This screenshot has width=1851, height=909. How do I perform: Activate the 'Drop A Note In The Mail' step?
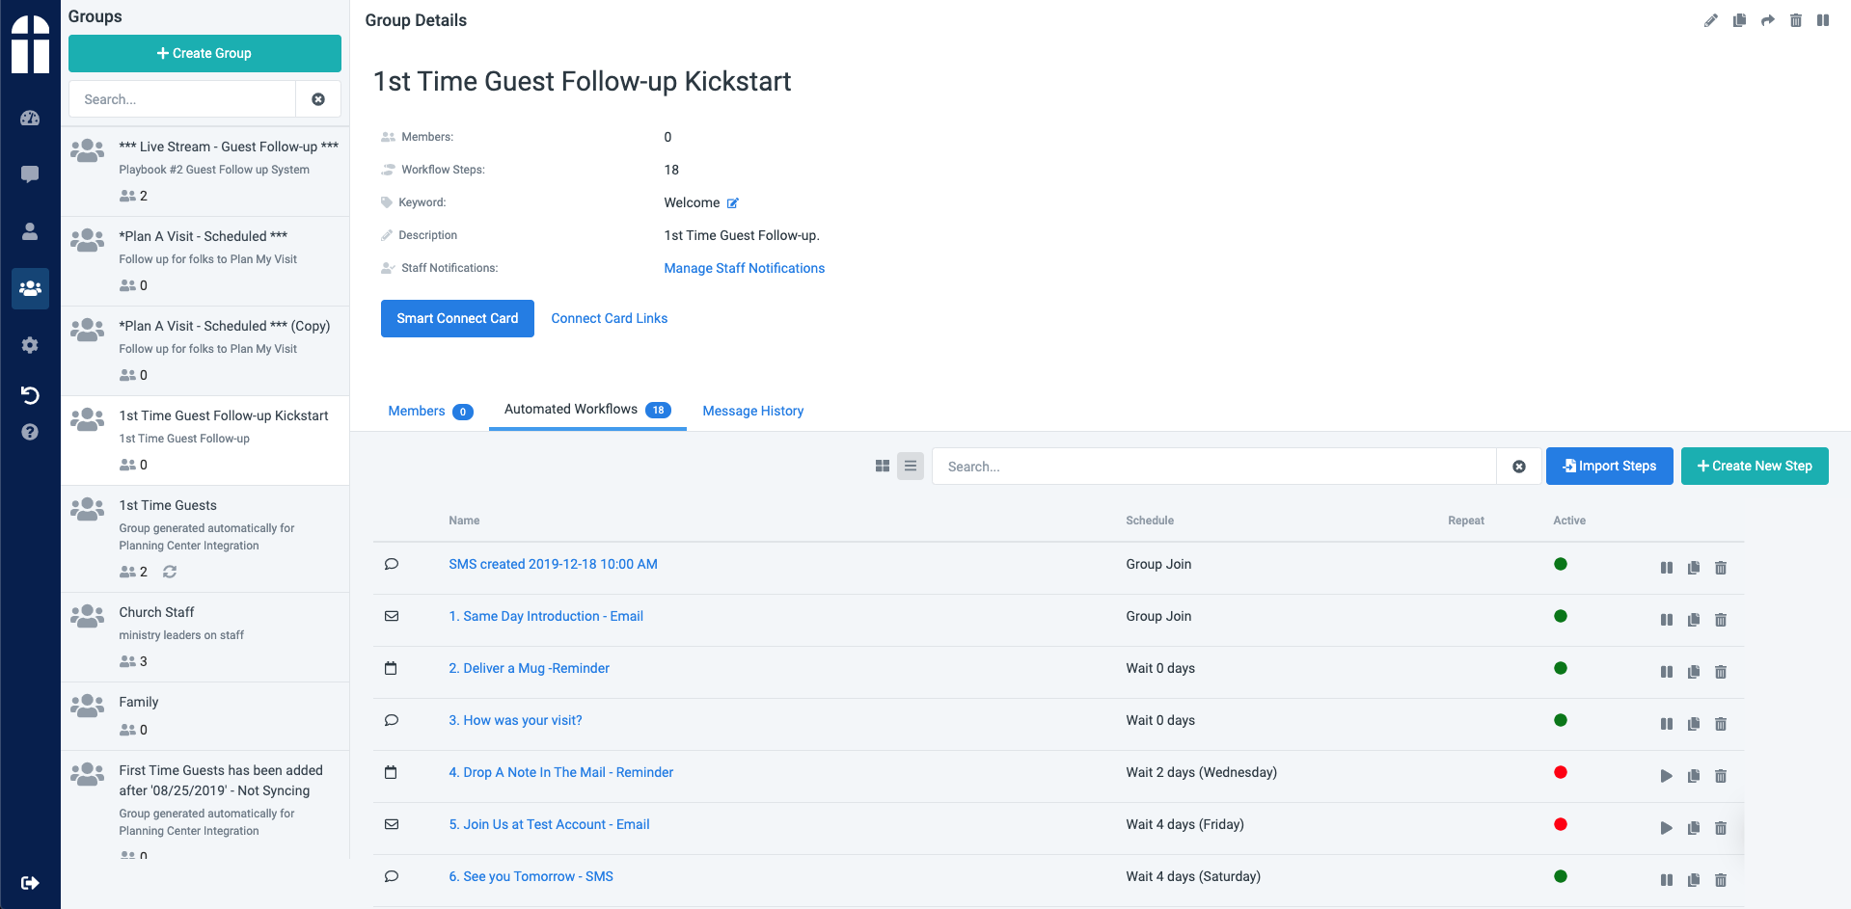point(1666,776)
